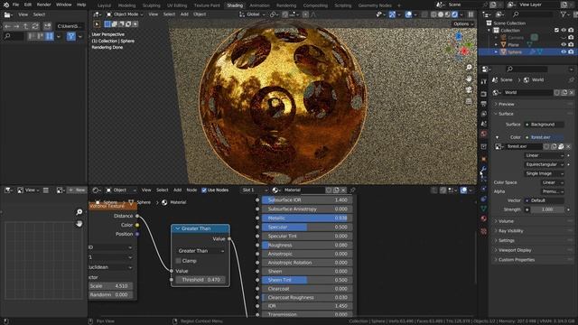This screenshot has width=578, height=325.
Task: Click the viewport zoom magnifier gizmo
Action: pyautogui.click(x=469, y=67)
